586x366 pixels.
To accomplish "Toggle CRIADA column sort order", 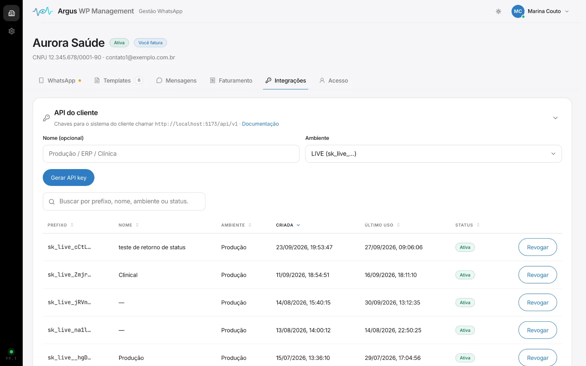I will (x=288, y=225).
